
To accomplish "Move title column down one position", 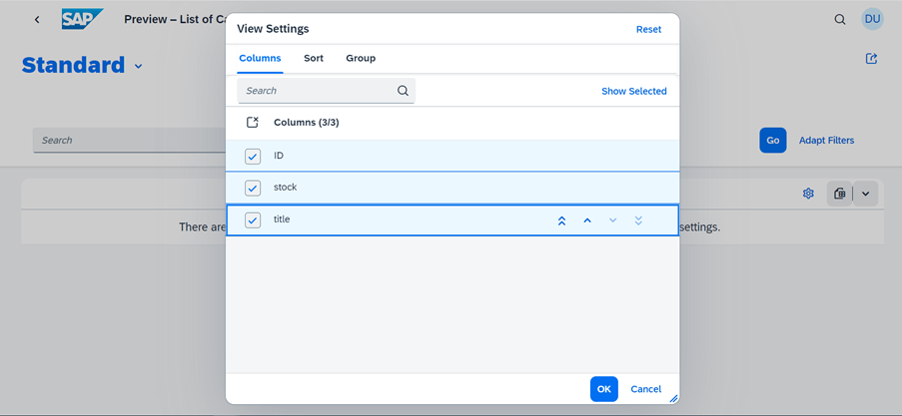I will 612,220.
